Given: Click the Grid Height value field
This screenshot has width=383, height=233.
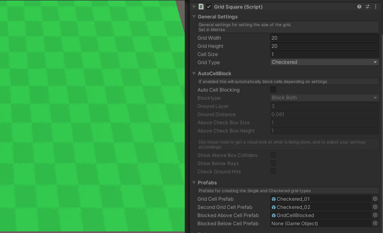Looking at the screenshot, I should pos(325,46).
